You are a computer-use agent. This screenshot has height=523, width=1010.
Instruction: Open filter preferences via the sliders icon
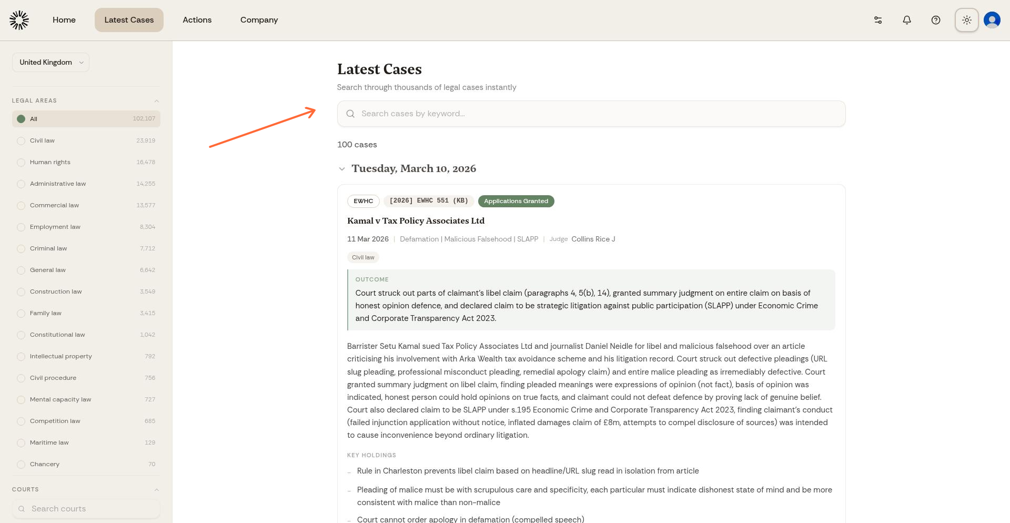[877, 19]
